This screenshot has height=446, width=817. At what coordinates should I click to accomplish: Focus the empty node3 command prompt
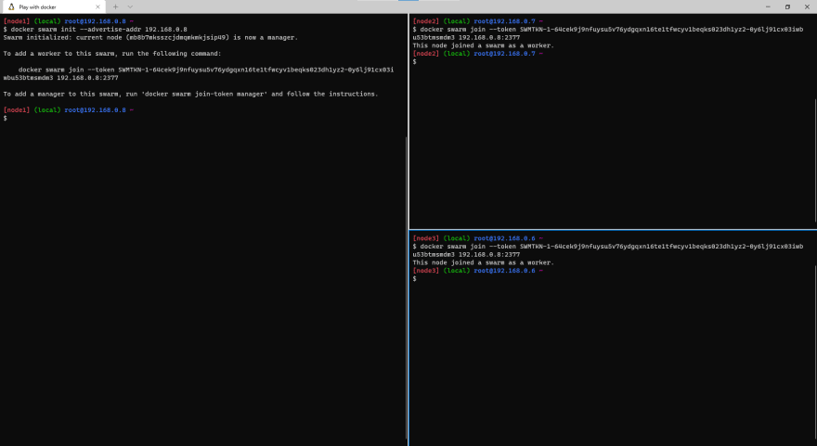(415, 279)
